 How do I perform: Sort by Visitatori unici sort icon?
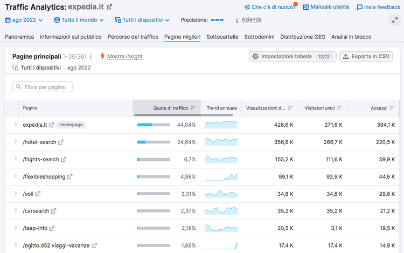(x=339, y=108)
